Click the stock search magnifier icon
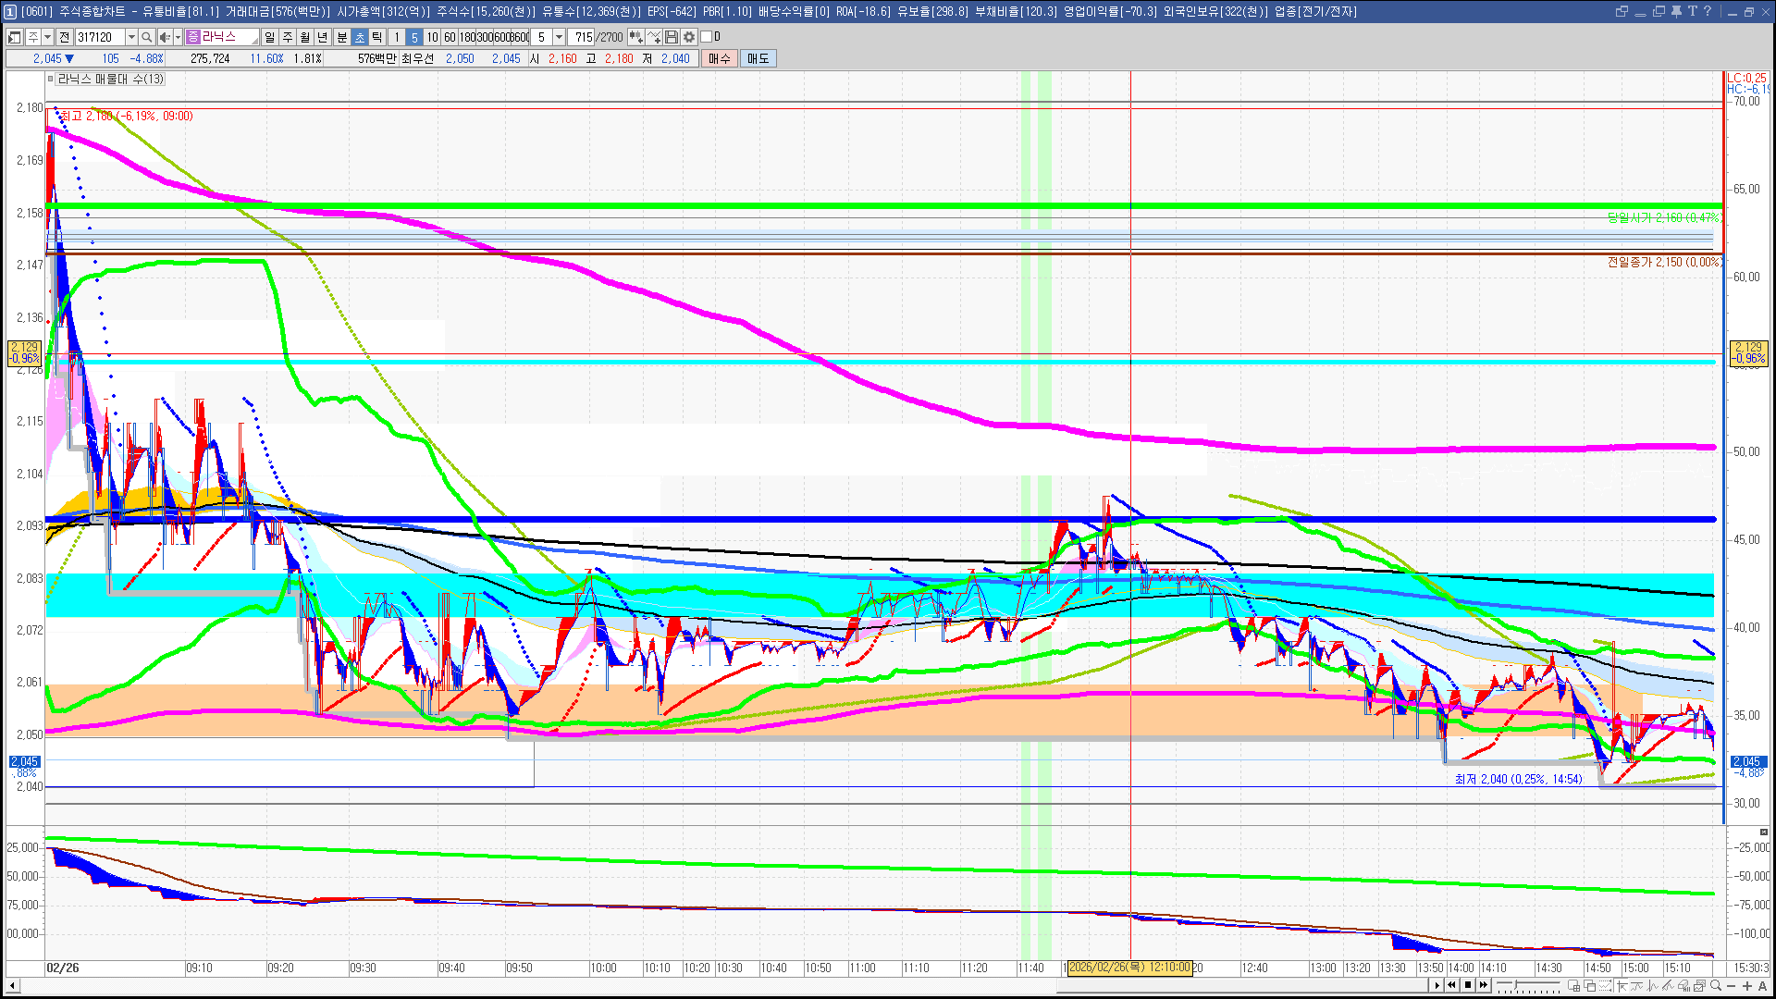This screenshot has height=999, width=1776. point(146,37)
